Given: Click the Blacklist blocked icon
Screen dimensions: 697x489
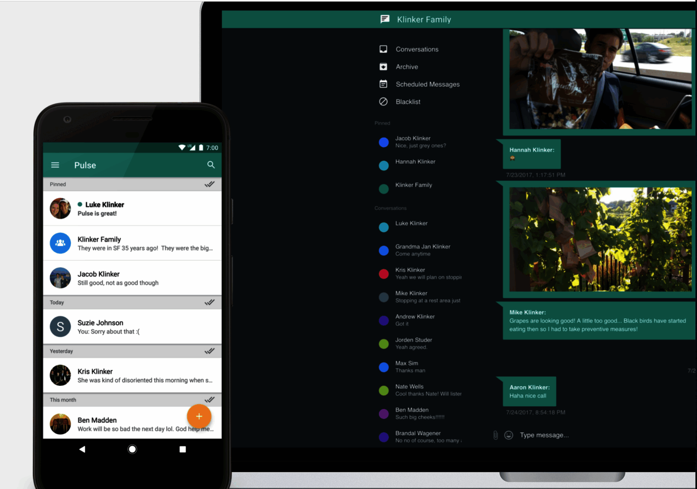Looking at the screenshot, I should pyautogui.click(x=383, y=102).
